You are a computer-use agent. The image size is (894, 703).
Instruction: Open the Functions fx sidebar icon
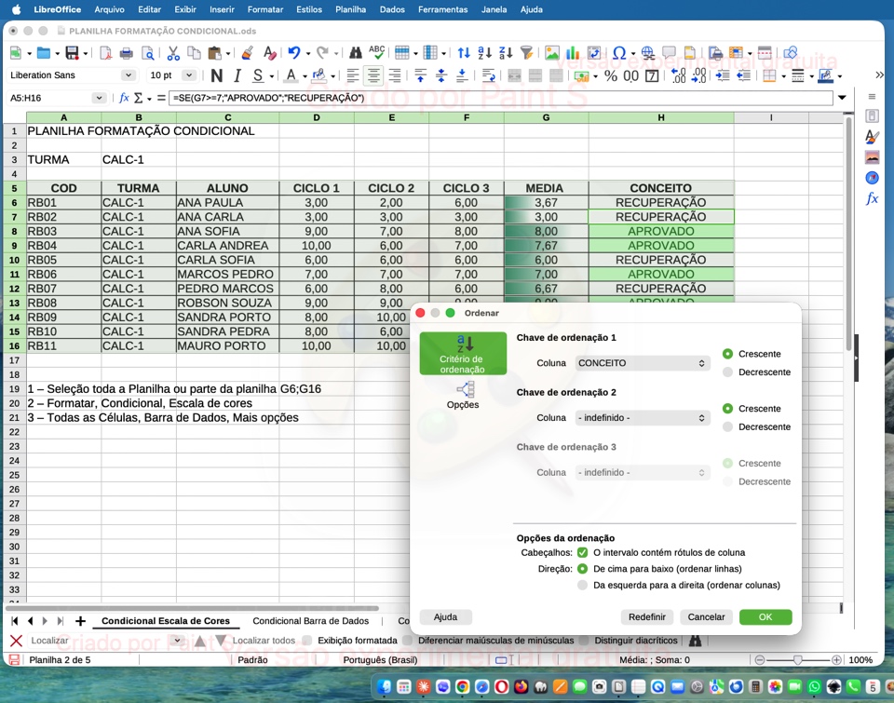(x=872, y=198)
